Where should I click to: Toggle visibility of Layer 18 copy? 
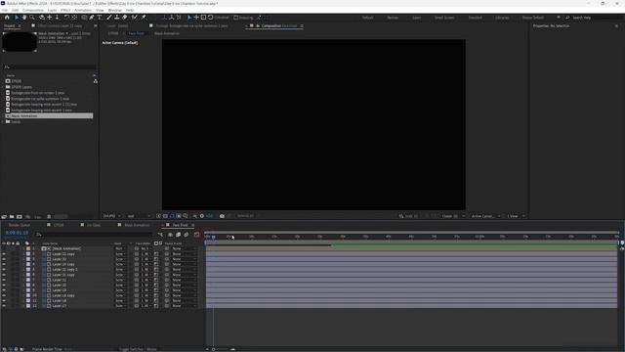coord(4,295)
